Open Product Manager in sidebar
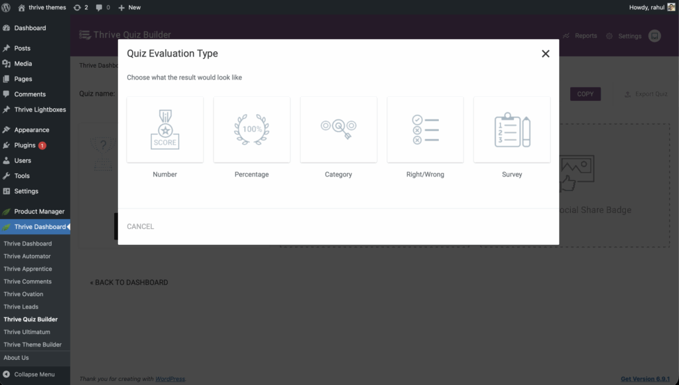This screenshot has width=679, height=385. tap(39, 212)
